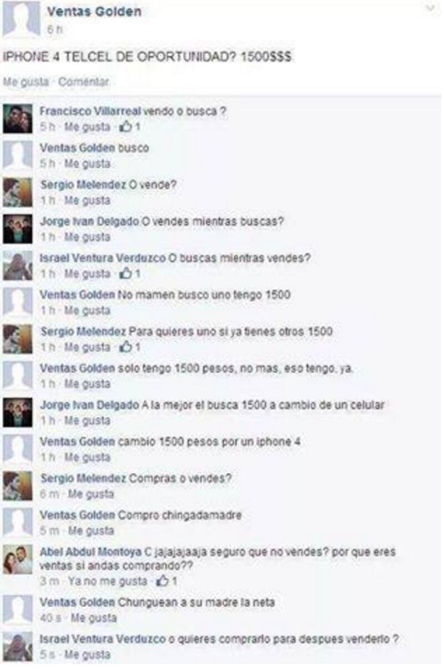
Task: Open Jorge Ivan Delgado's avatar on 'O vendes mientras buscas?' comment
Action: tap(17, 229)
